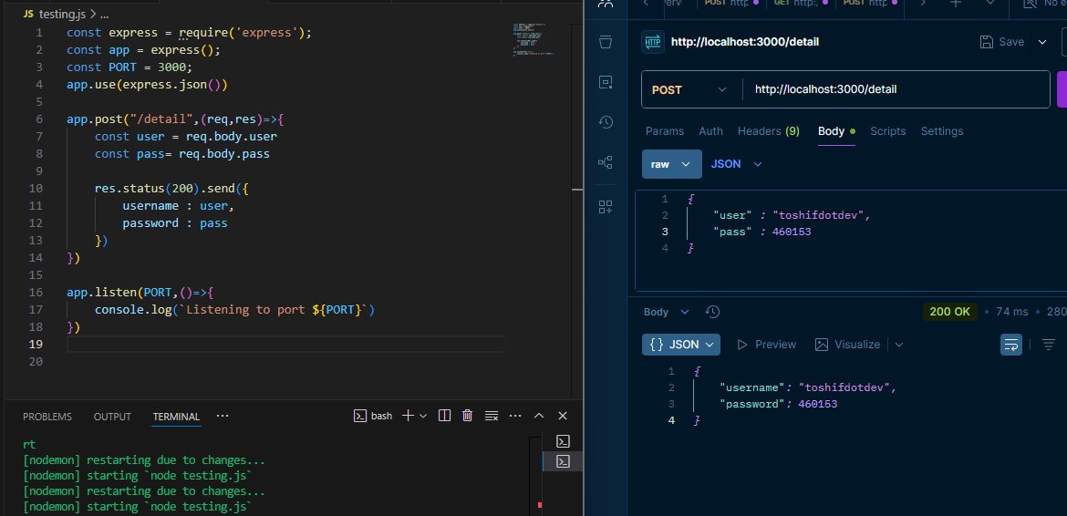Screen dimensions: 1067x516
Task: Open History in the Postman sidebar
Action: (605, 121)
